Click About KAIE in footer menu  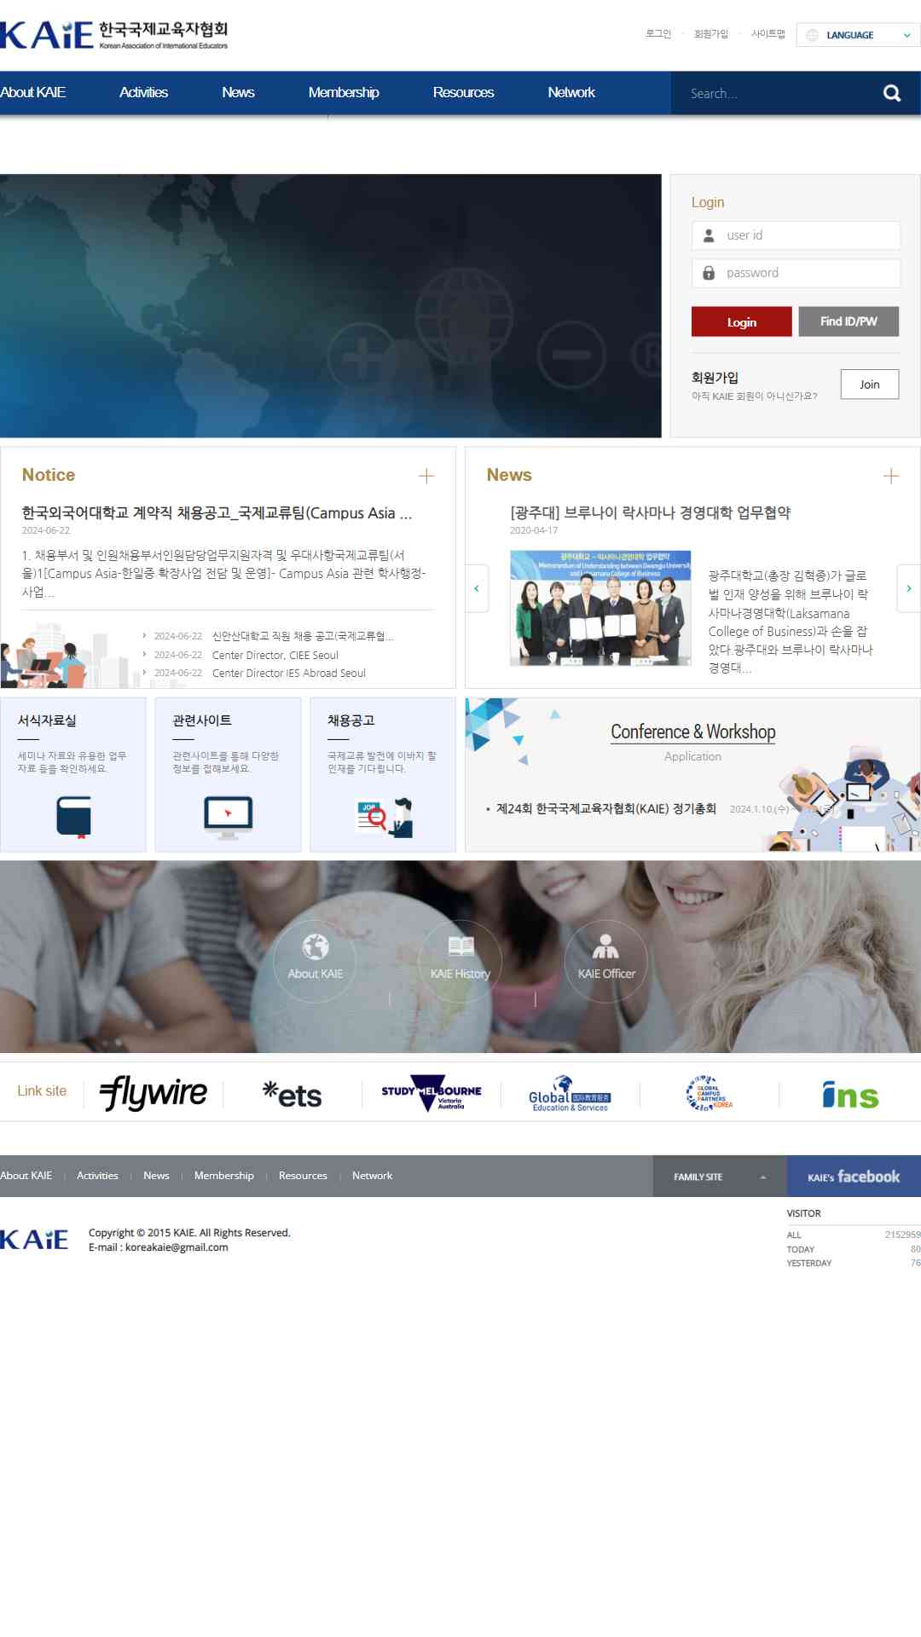(26, 1176)
